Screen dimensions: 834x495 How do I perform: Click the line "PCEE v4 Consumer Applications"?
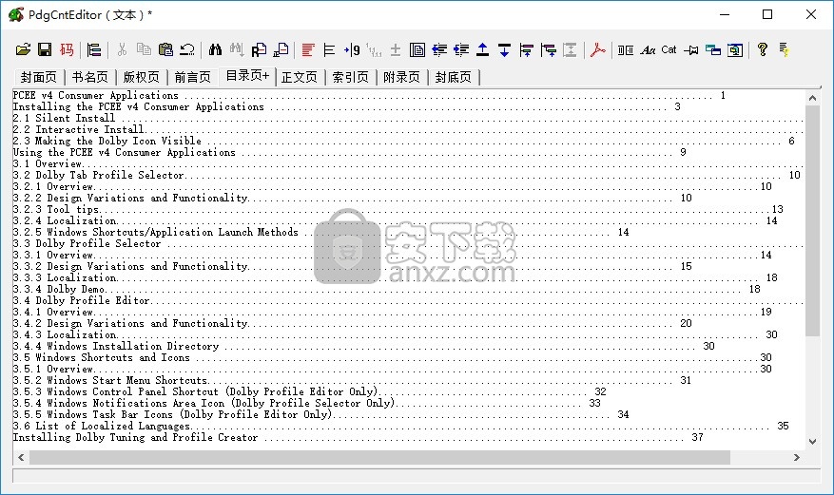(369, 96)
